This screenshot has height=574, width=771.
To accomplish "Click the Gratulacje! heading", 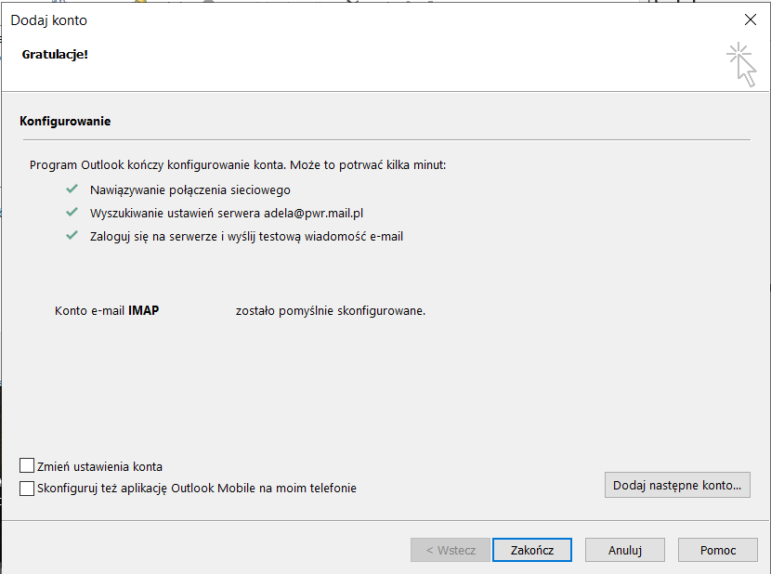I will 56,54.
